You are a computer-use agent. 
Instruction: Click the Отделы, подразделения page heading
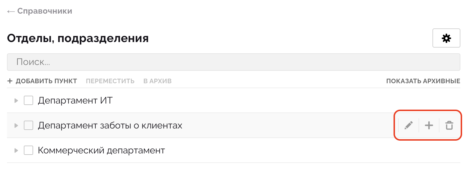tap(78, 38)
